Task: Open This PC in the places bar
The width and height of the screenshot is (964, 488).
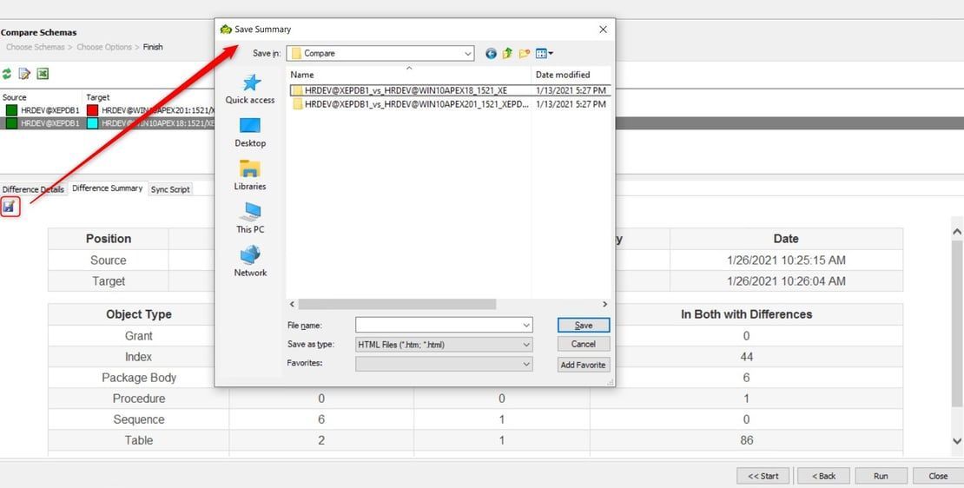Action: click(x=250, y=218)
